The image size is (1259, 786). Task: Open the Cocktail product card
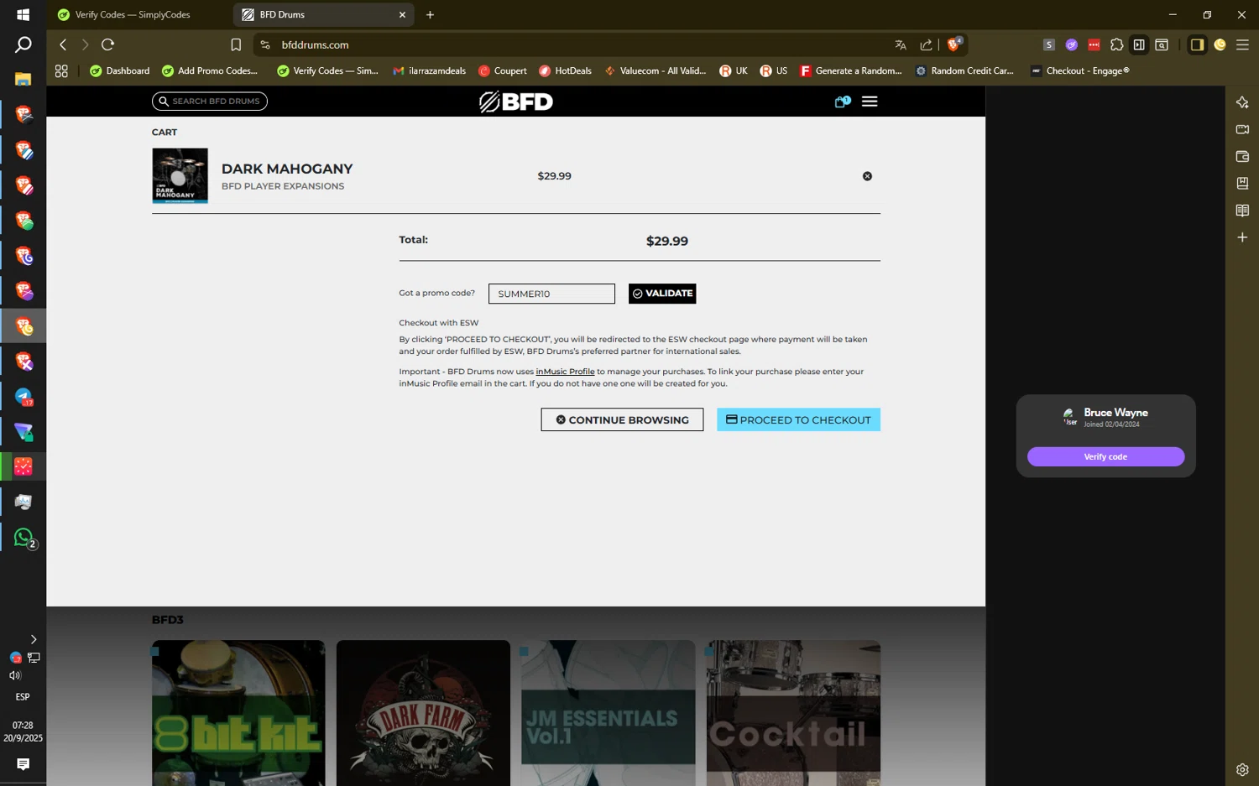click(x=793, y=713)
